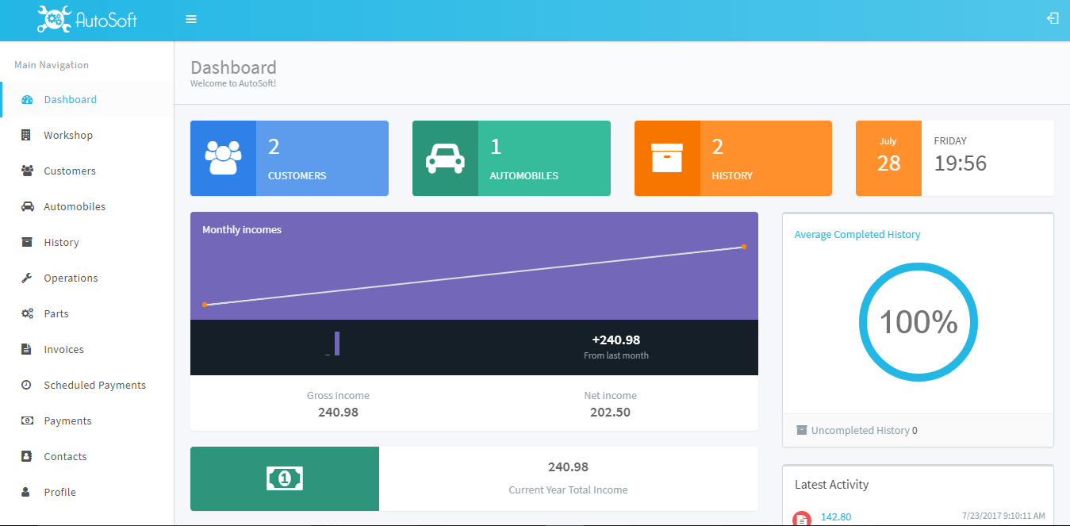Image resolution: width=1070 pixels, height=526 pixels.
Task: Click the 100% completion circle
Action: [918, 321]
